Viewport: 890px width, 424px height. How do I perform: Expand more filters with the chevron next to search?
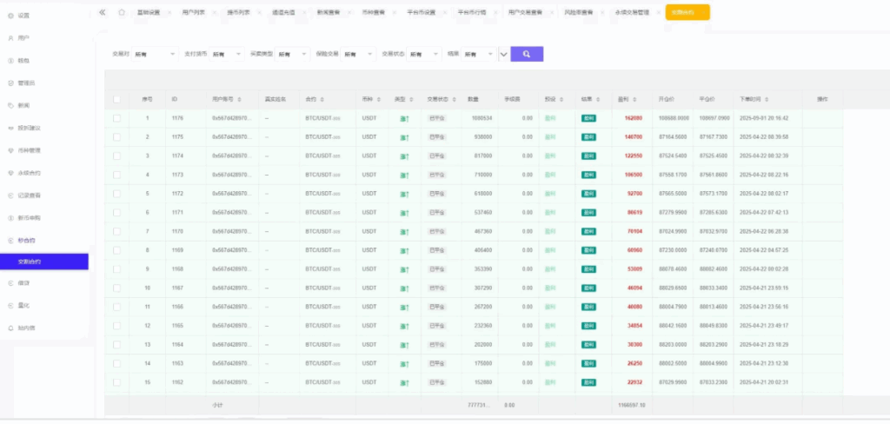click(x=503, y=55)
